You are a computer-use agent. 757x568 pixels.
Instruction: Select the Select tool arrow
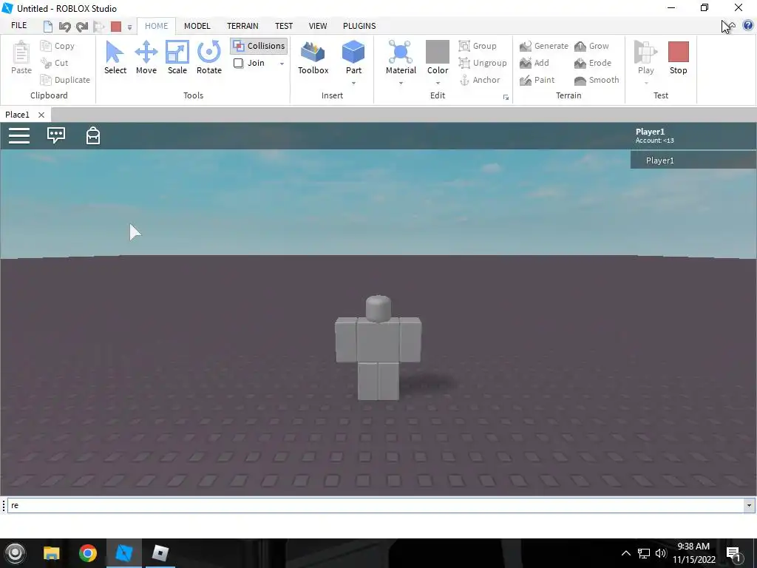(115, 58)
